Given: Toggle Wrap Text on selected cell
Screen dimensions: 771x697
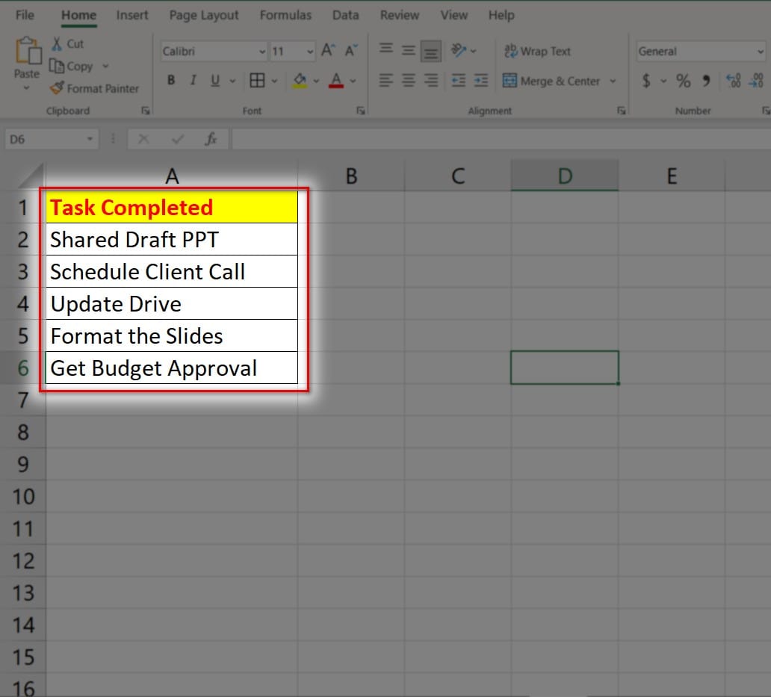Looking at the screenshot, I should coord(537,51).
